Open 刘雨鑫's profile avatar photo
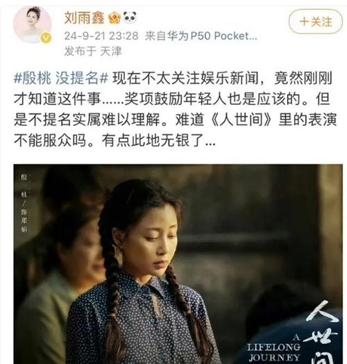347x364 pixels. 33,24
